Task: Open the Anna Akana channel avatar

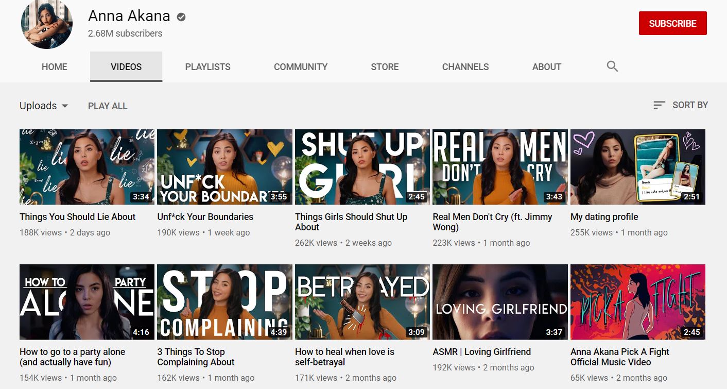Action: tap(46, 23)
